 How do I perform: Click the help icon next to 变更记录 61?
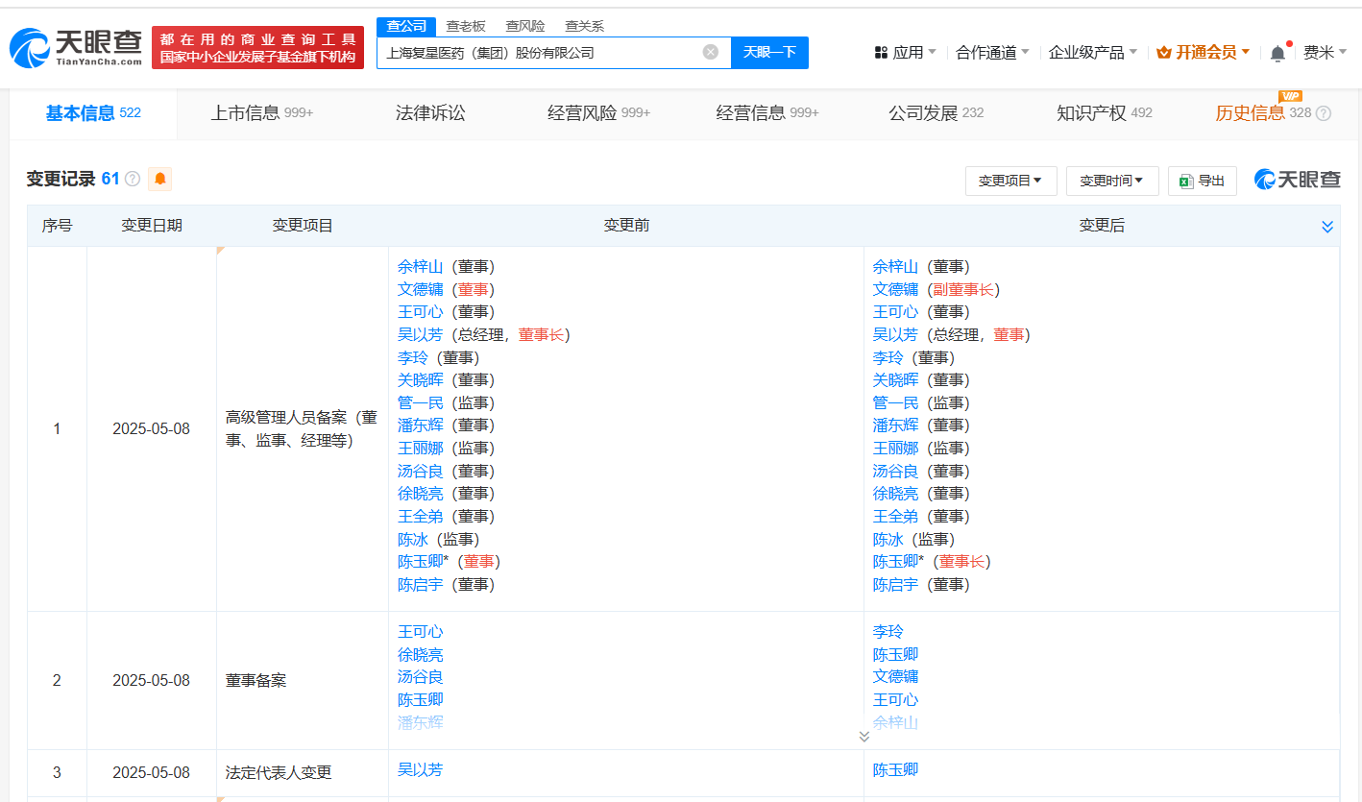click(133, 179)
